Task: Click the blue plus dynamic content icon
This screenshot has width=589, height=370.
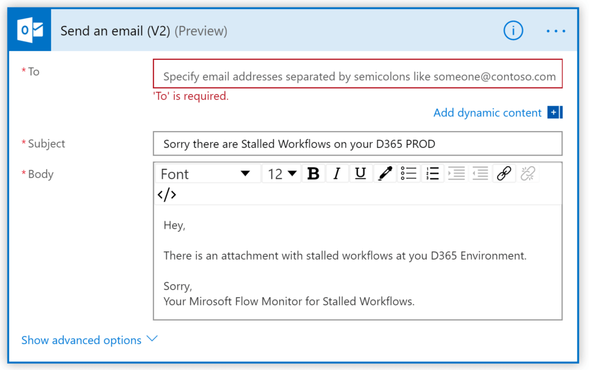Action: coord(554,113)
